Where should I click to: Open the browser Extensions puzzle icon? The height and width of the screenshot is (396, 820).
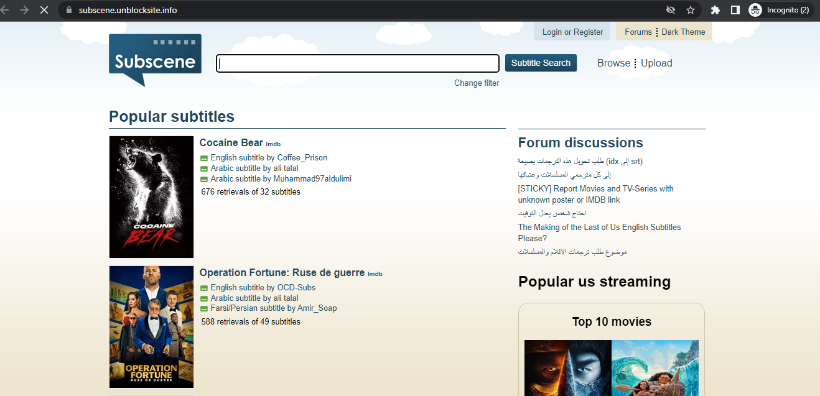tap(715, 10)
